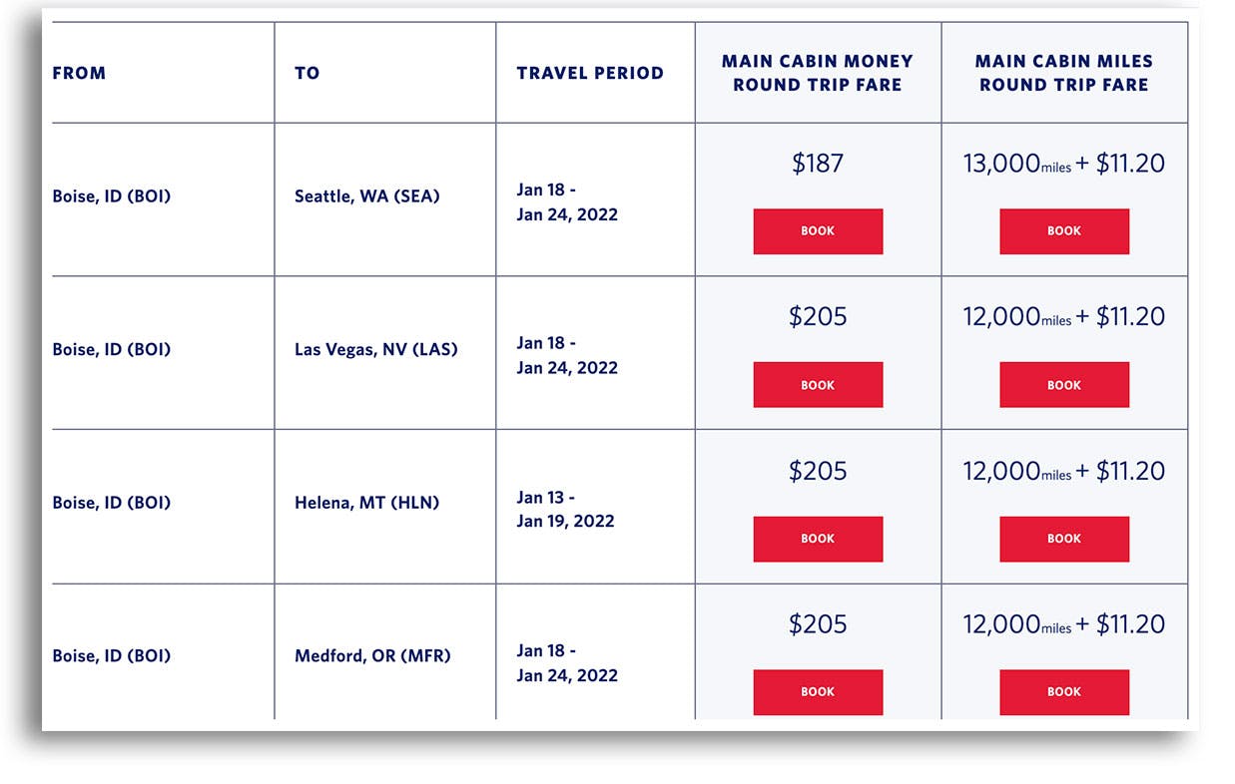
Task: Click the Main Cabin Money Round Trip Fare header
Action: tap(818, 73)
